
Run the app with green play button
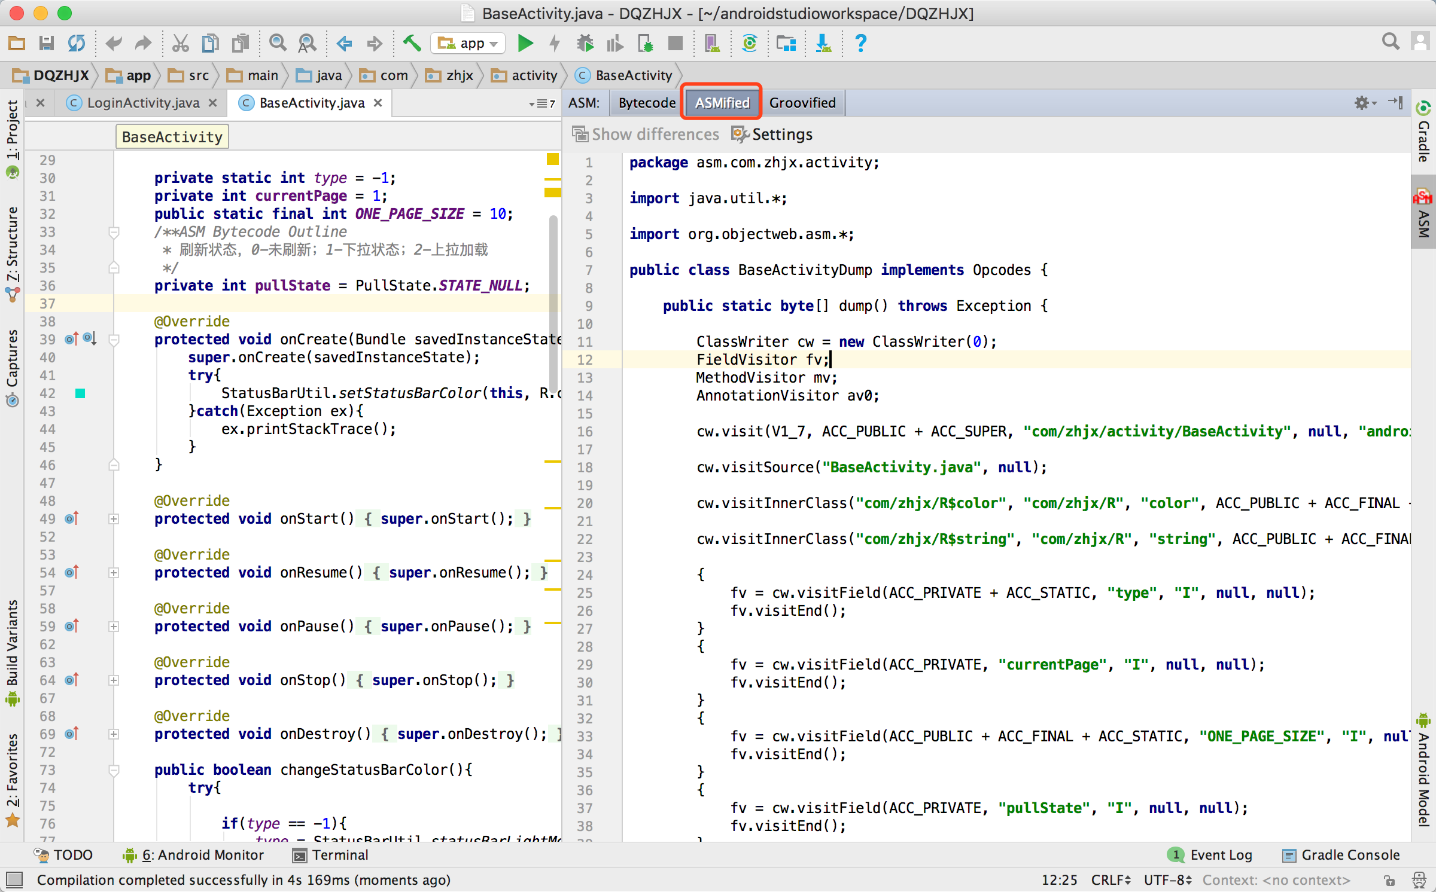click(525, 43)
